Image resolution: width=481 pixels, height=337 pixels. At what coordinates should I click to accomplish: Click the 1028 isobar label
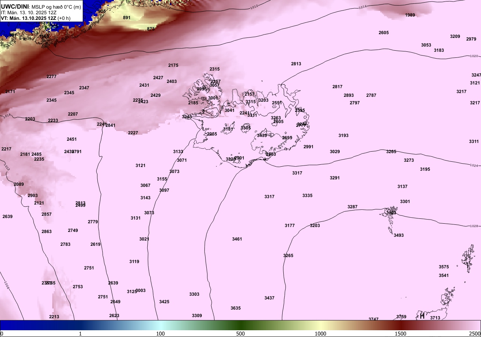tap(474, 226)
